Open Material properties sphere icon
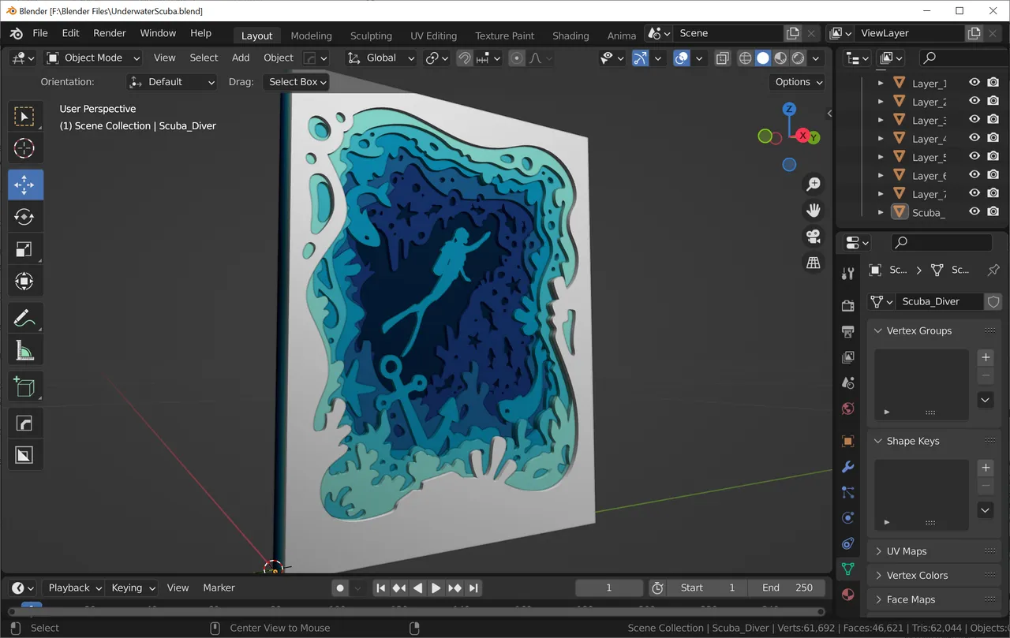This screenshot has height=638, width=1010. [848, 595]
